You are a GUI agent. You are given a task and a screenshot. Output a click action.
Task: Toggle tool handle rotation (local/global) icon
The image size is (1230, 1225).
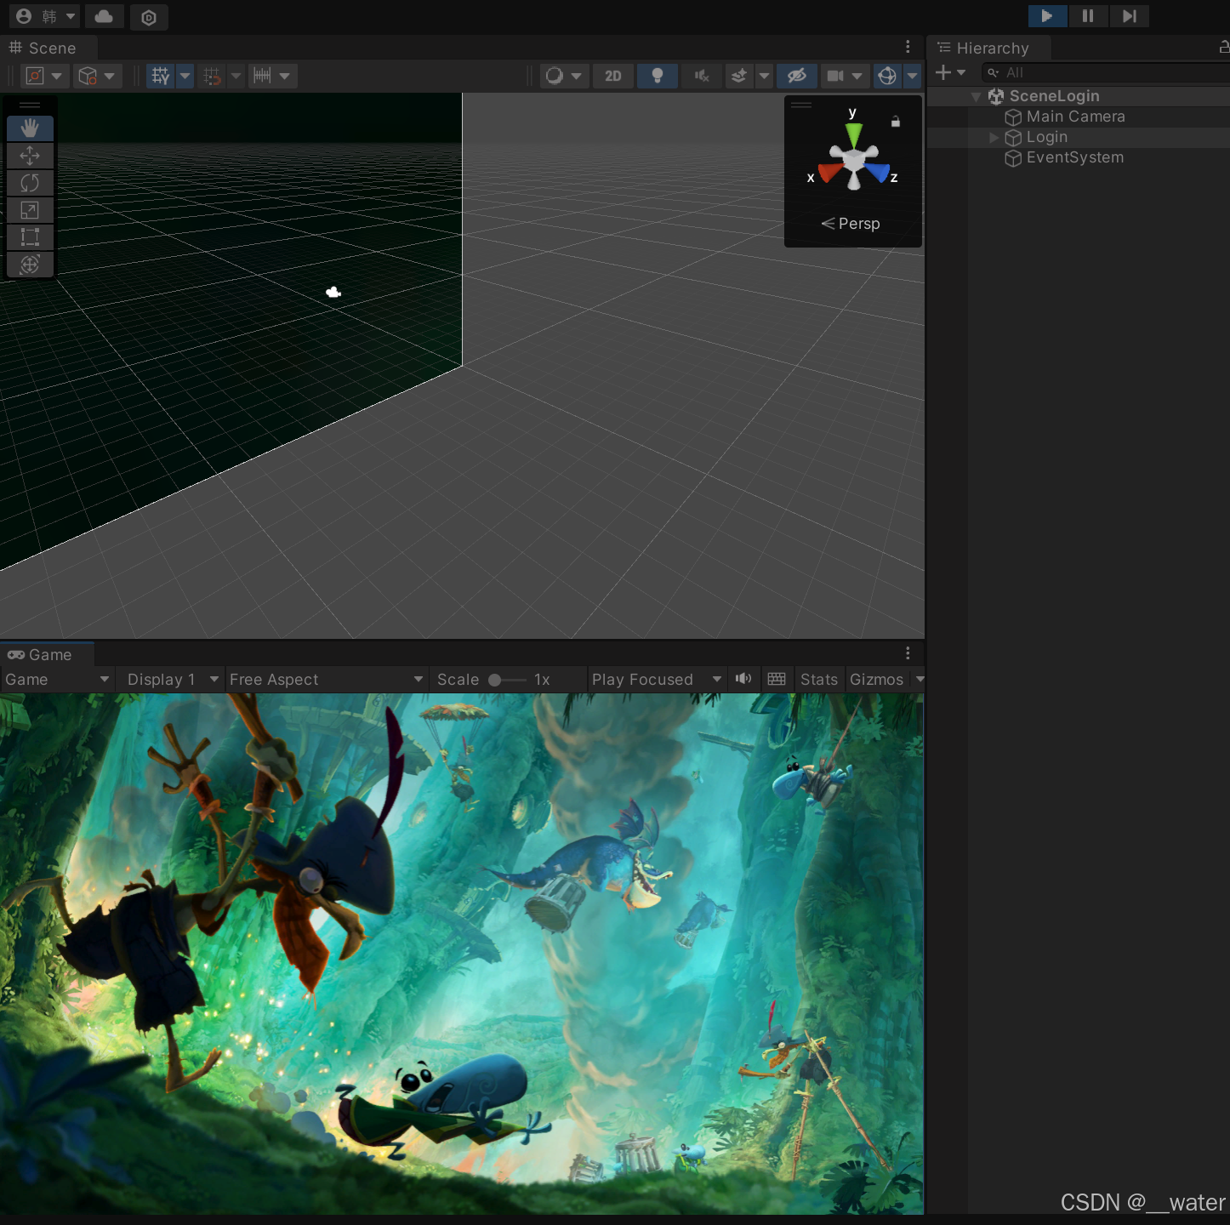(88, 76)
